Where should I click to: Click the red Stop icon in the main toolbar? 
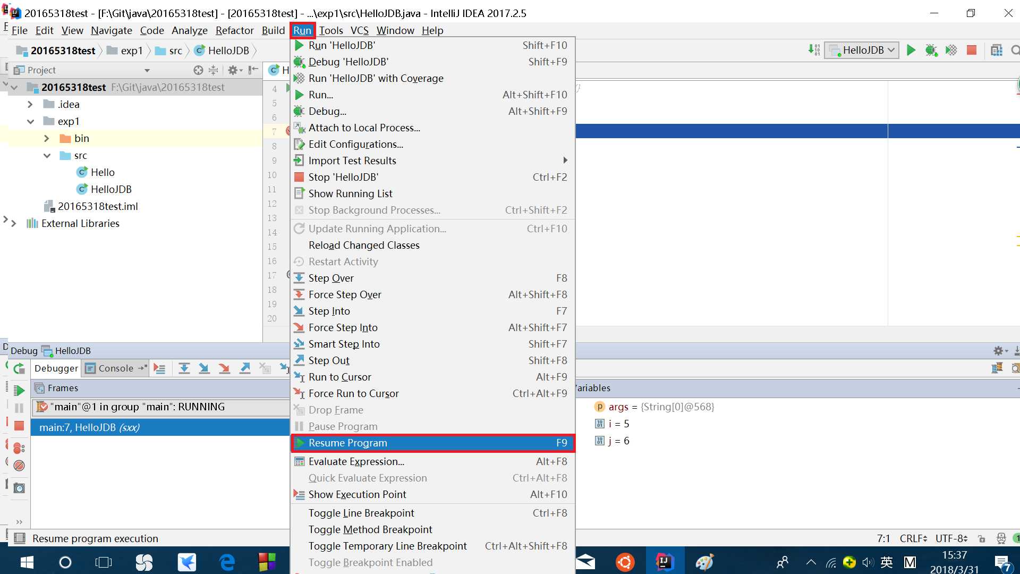pos(972,50)
